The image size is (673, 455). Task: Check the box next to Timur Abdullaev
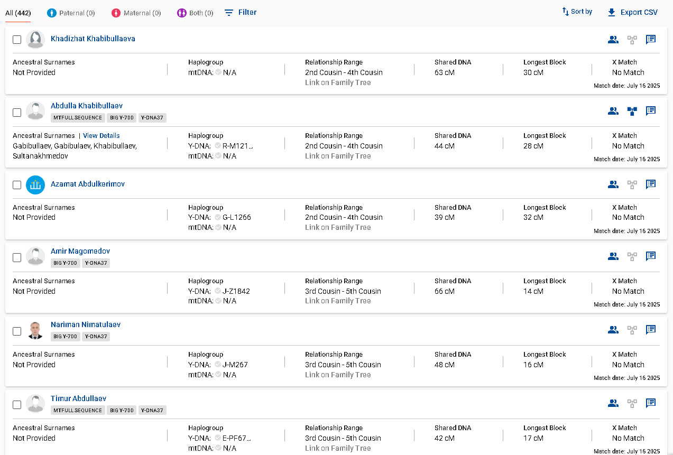(17, 405)
